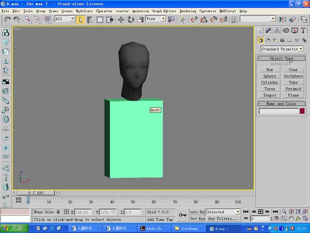
Task: Toggle the Percent Snap button
Action: point(214,20)
